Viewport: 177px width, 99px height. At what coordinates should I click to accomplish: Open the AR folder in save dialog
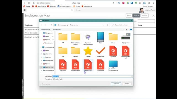pyautogui.click(x=63, y=38)
